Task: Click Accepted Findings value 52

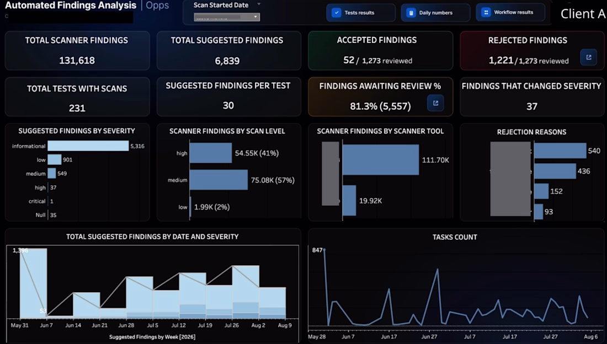Action: click(349, 60)
